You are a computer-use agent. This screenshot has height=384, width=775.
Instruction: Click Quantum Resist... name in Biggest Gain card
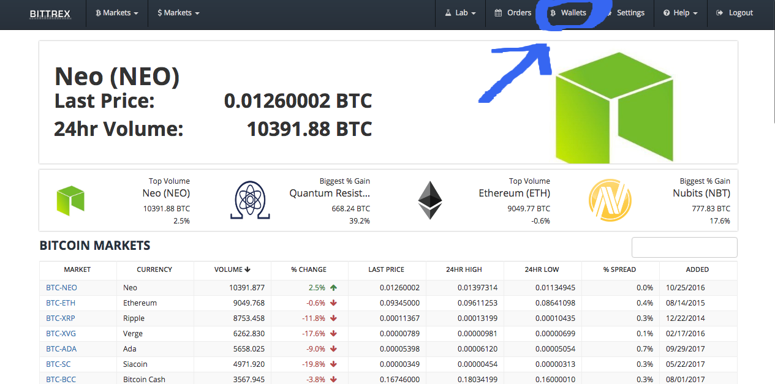tap(330, 194)
